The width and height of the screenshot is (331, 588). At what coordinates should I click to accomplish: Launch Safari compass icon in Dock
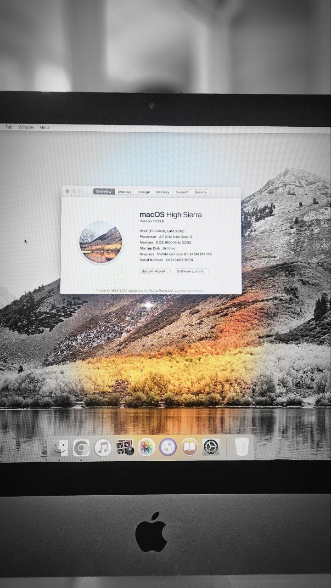click(168, 447)
